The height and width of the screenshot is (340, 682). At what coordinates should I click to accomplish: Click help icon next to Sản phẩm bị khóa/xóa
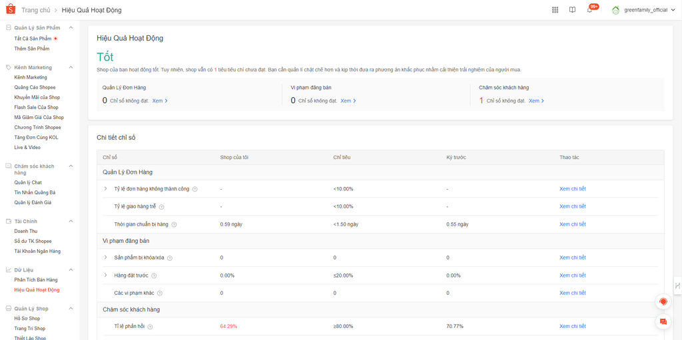point(170,257)
